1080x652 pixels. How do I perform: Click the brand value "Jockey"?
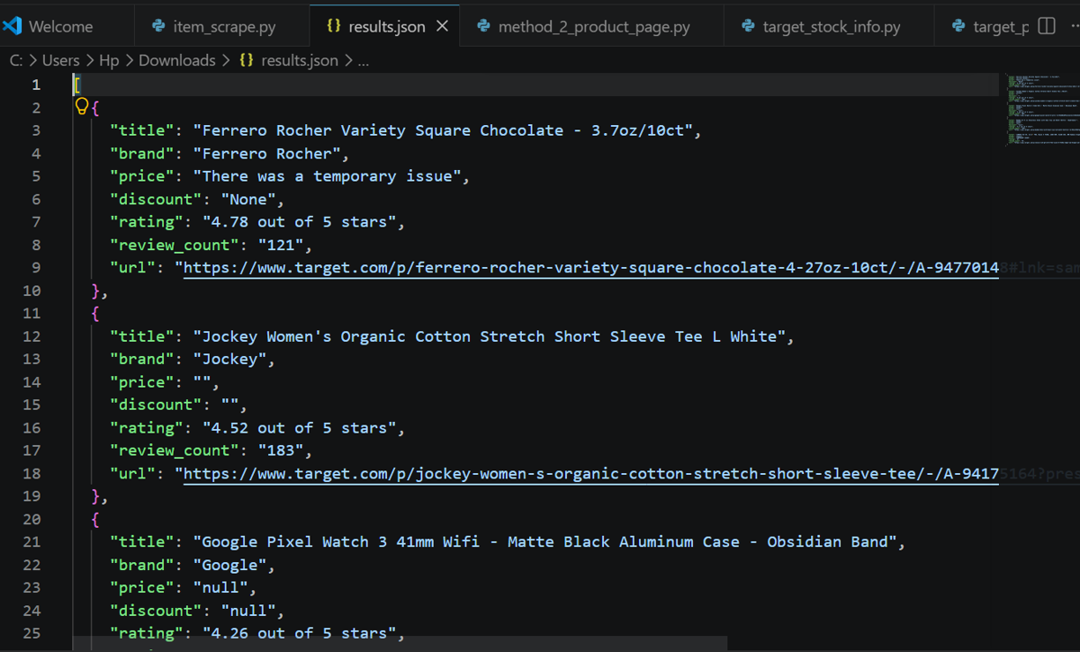[229, 359]
